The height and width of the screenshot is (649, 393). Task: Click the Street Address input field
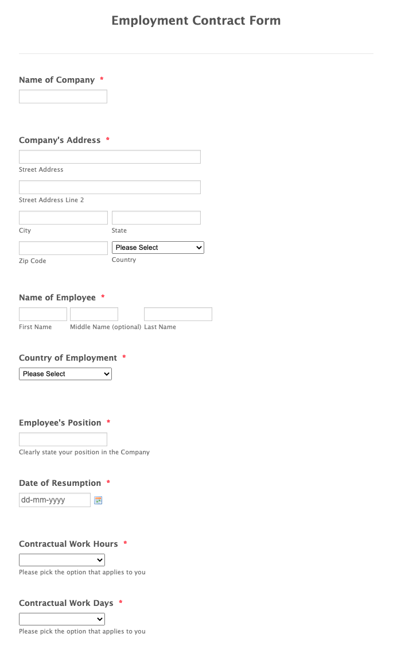(110, 156)
